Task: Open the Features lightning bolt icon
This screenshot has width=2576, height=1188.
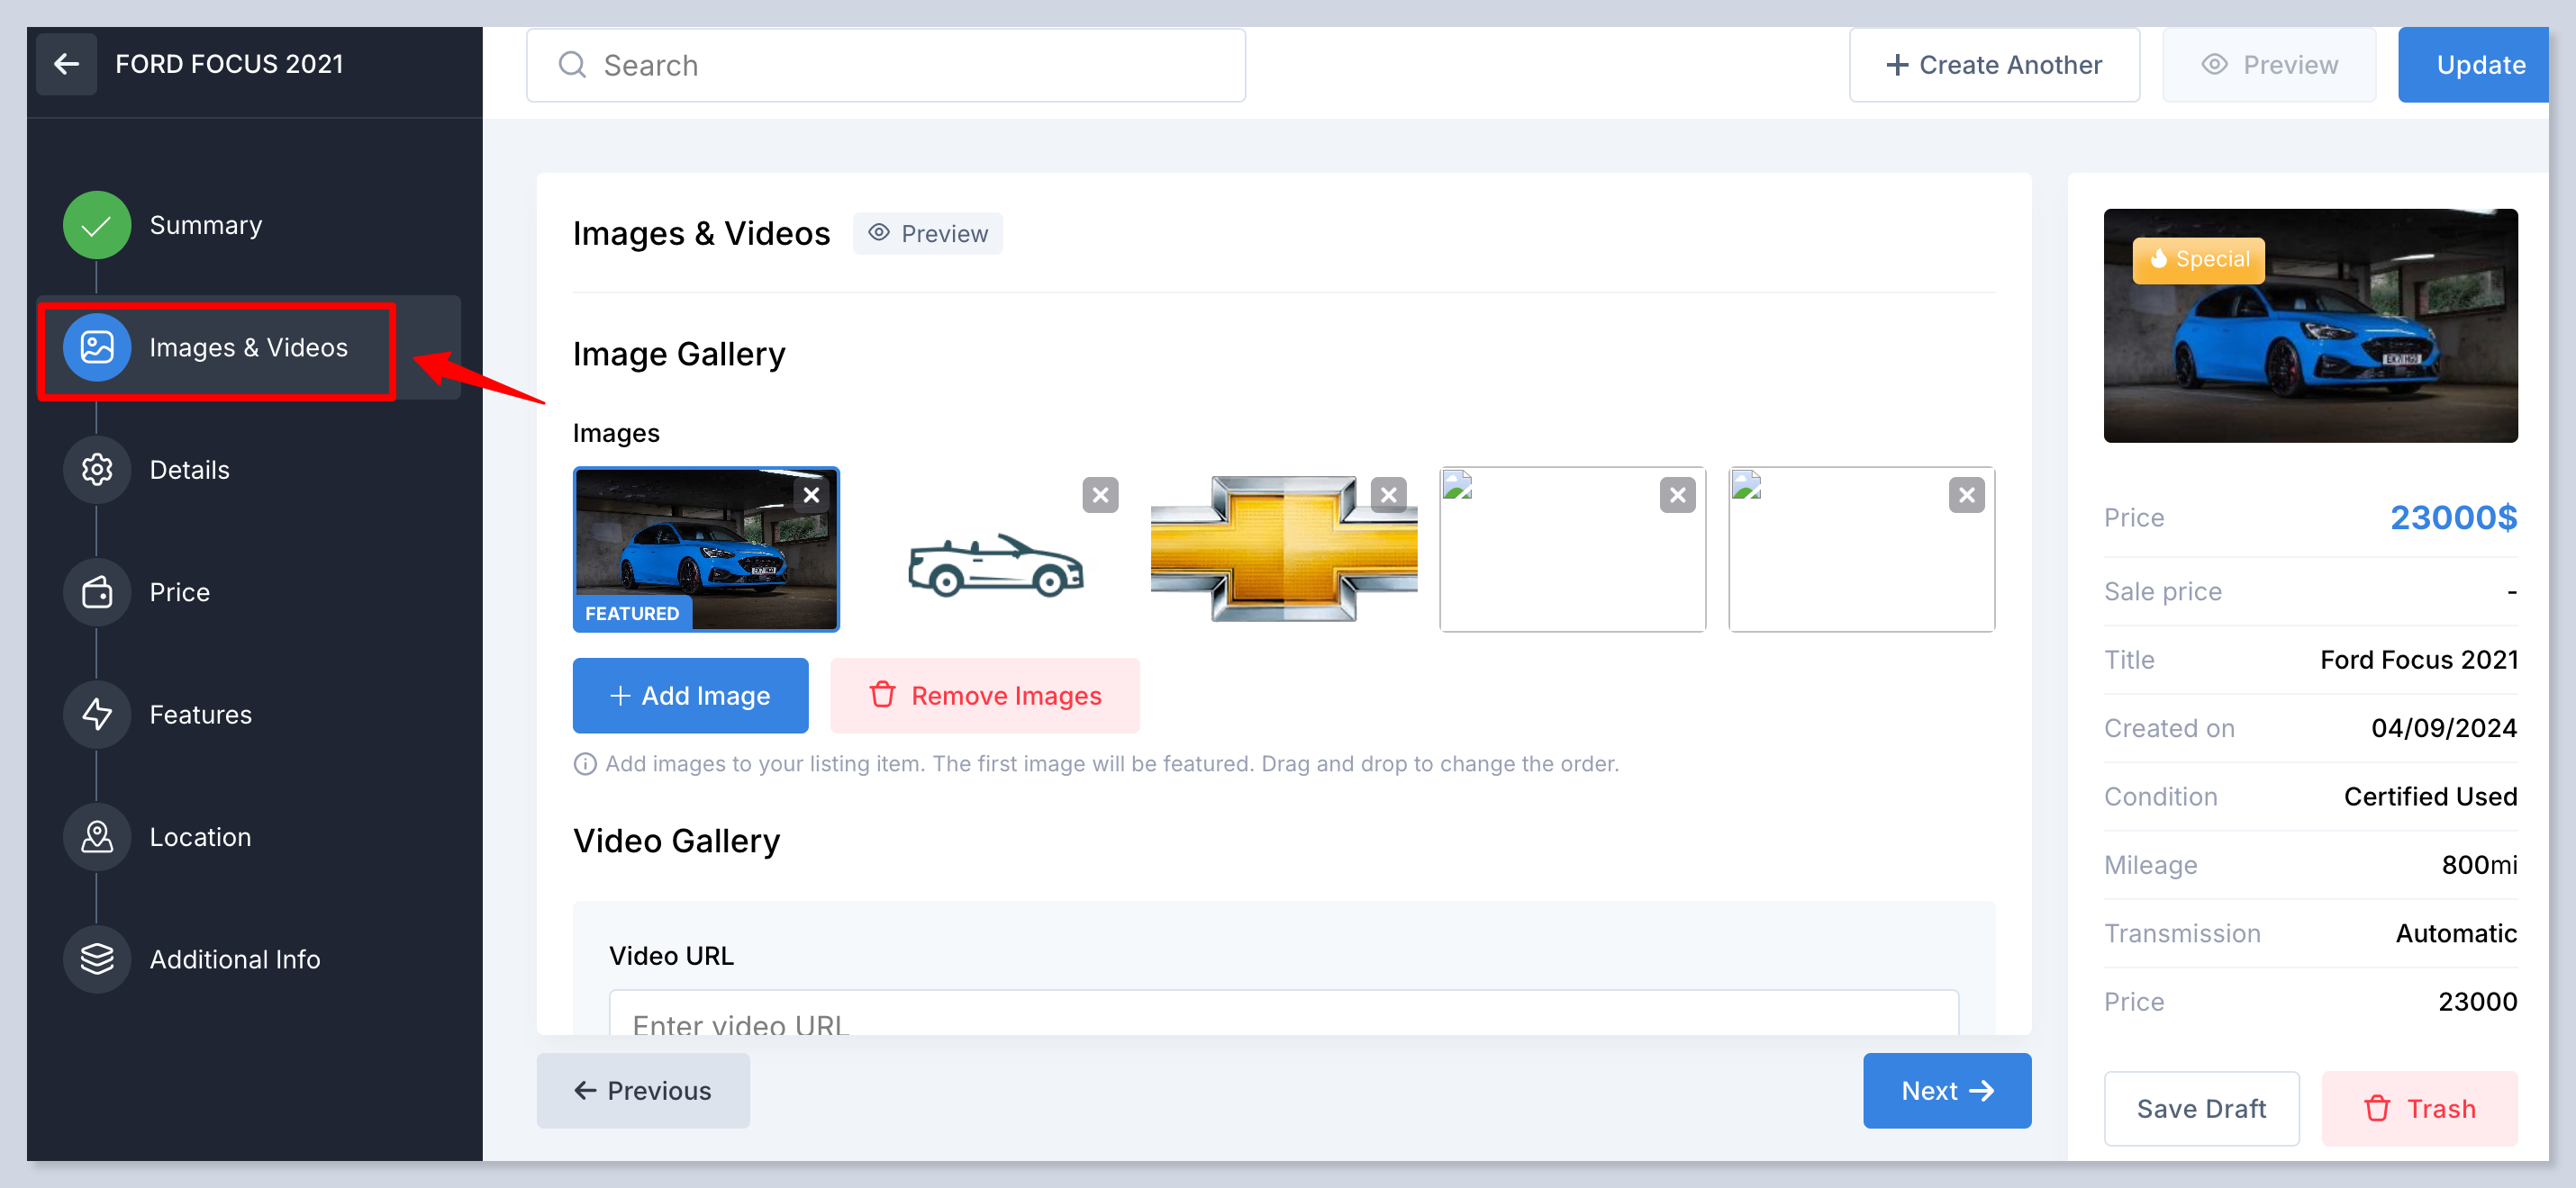Action: click(x=97, y=715)
